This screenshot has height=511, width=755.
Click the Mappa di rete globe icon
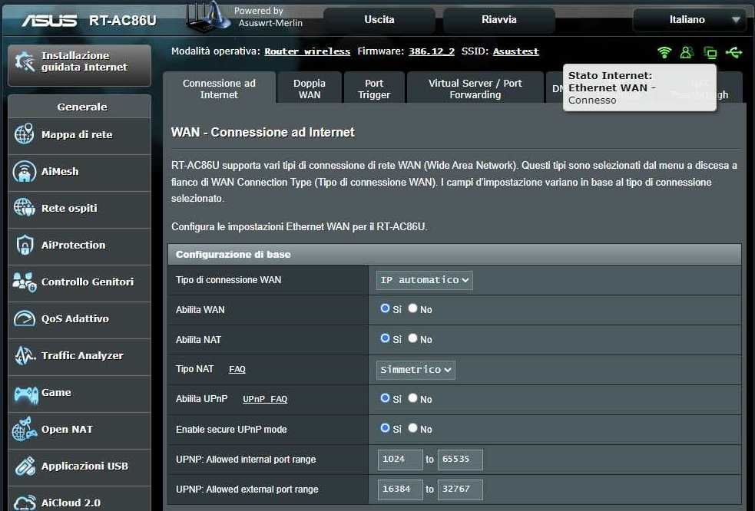(x=25, y=134)
